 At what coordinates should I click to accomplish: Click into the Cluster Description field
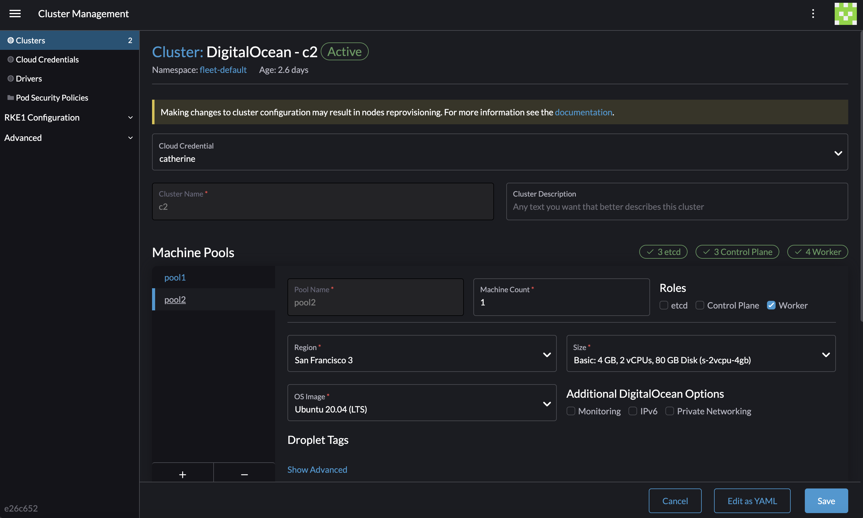676,206
